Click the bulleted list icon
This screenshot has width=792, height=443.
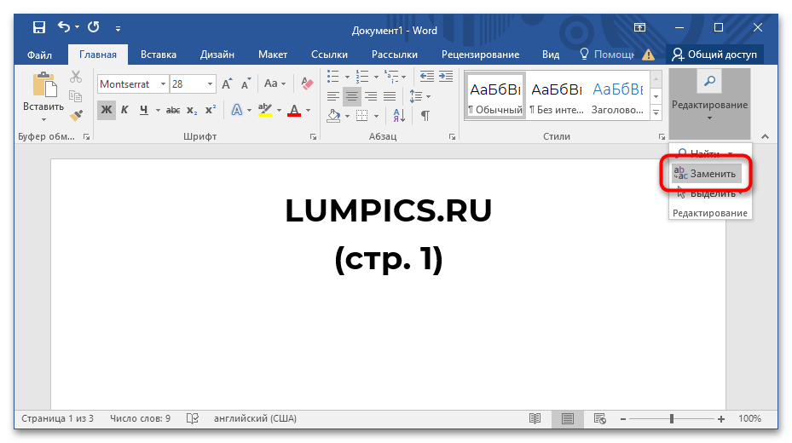pyautogui.click(x=332, y=77)
